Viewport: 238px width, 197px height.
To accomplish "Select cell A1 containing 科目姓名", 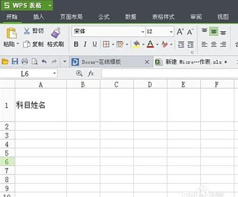I will (x=41, y=105).
